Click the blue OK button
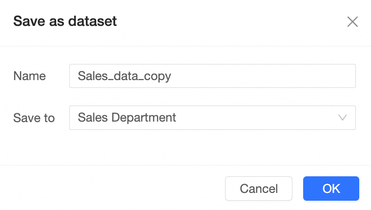371x210 pixels. point(331,189)
